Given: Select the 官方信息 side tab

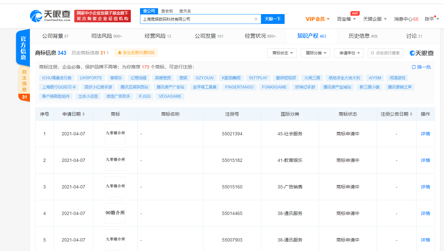Looking at the screenshot, I should pyautogui.click(x=23, y=48).
